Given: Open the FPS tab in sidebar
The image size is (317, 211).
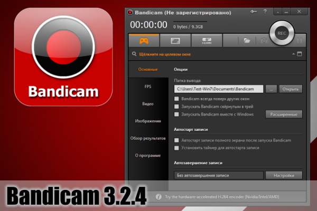Looking at the screenshot, I should coord(147,86).
